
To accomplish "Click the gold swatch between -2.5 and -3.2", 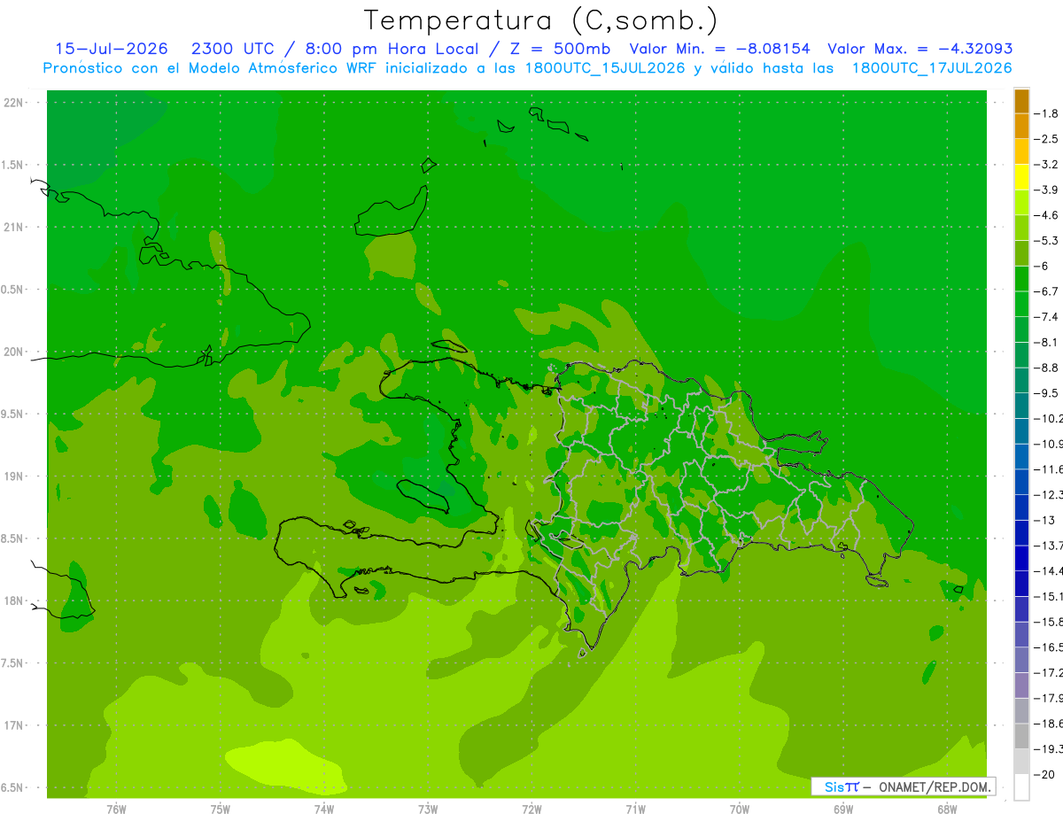I will pyautogui.click(x=1021, y=151).
